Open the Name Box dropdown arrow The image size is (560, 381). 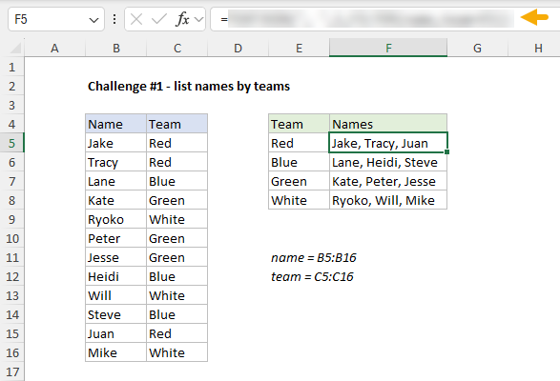(93, 20)
